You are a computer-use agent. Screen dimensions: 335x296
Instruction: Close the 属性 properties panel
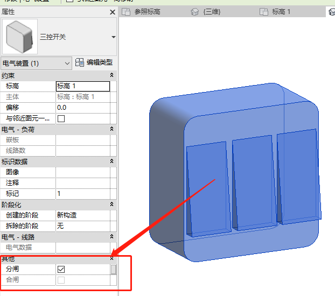(113, 12)
